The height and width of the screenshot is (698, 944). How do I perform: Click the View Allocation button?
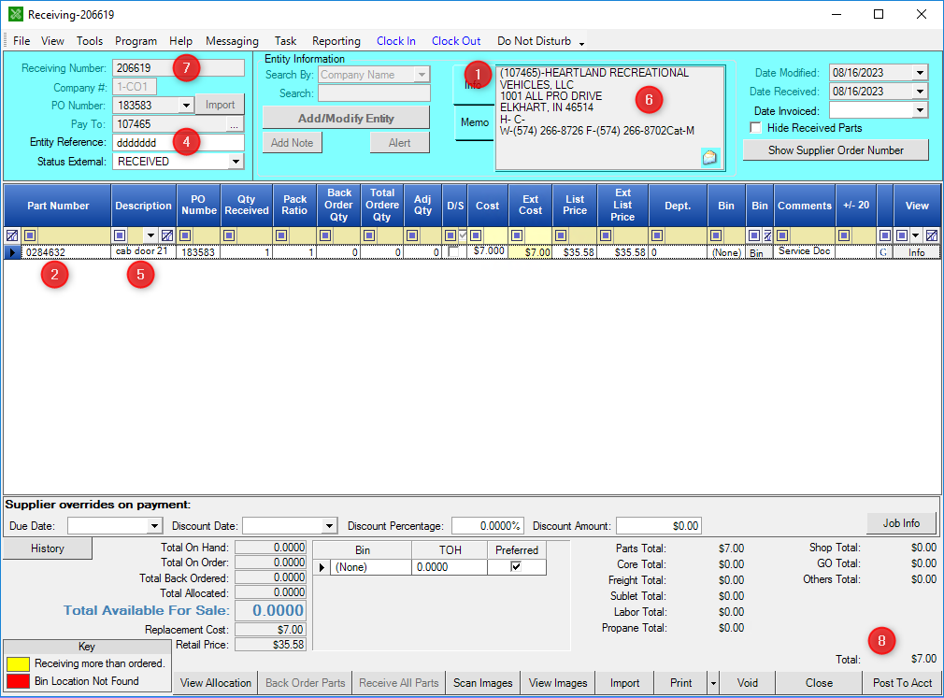click(x=216, y=683)
